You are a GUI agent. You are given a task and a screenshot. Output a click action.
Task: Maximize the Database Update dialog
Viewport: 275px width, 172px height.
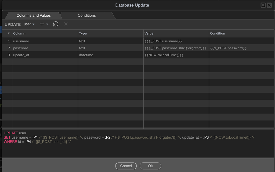(x=263, y=5)
